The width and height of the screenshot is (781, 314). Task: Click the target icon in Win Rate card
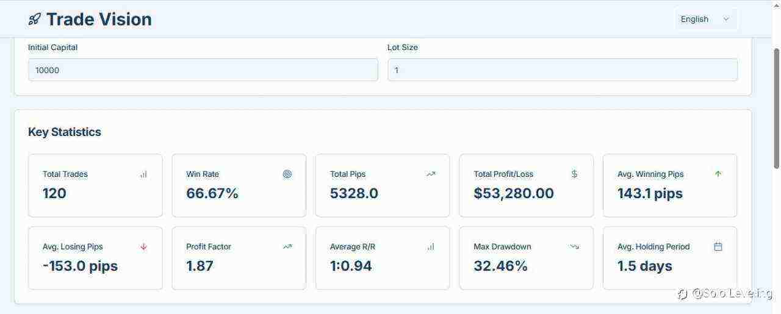coord(287,174)
